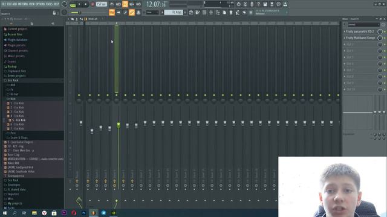The width and height of the screenshot is (387, 217).
Task: Click the tempo display showing 157
Action: point(101,4)
